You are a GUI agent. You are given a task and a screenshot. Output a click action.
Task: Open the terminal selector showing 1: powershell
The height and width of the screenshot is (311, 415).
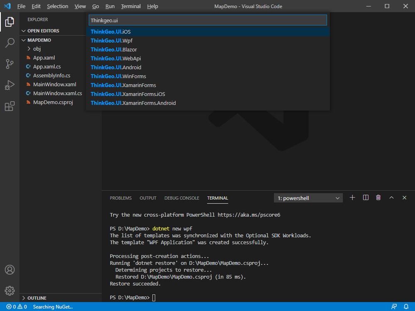point(308,198)
